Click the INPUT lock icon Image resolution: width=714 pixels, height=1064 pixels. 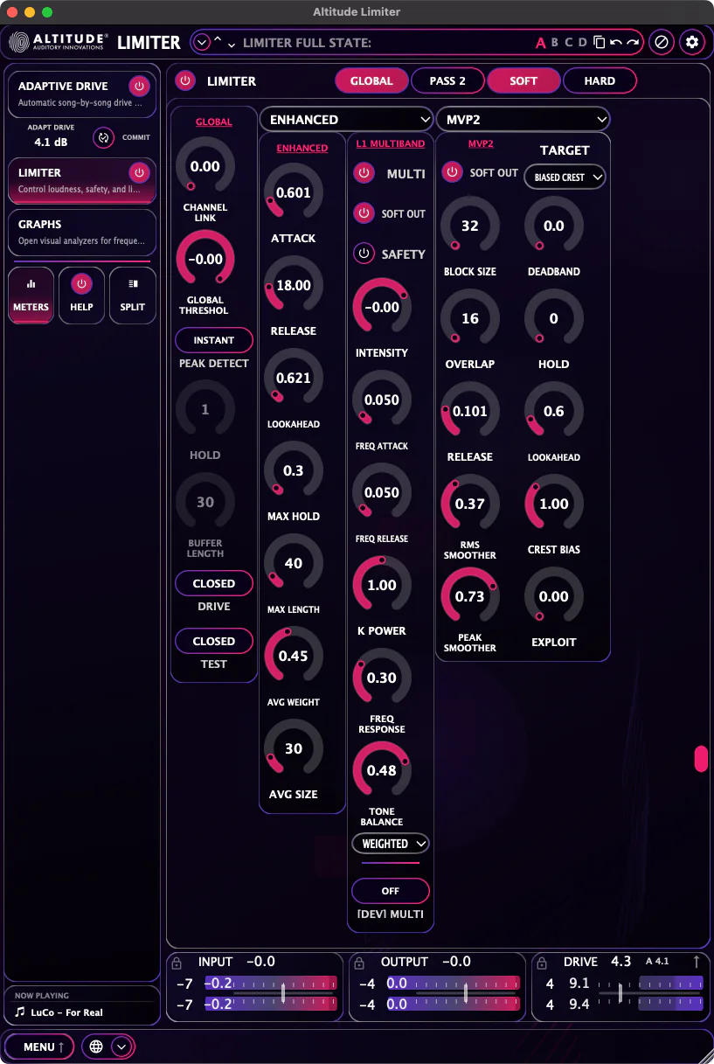click(177, 963)
